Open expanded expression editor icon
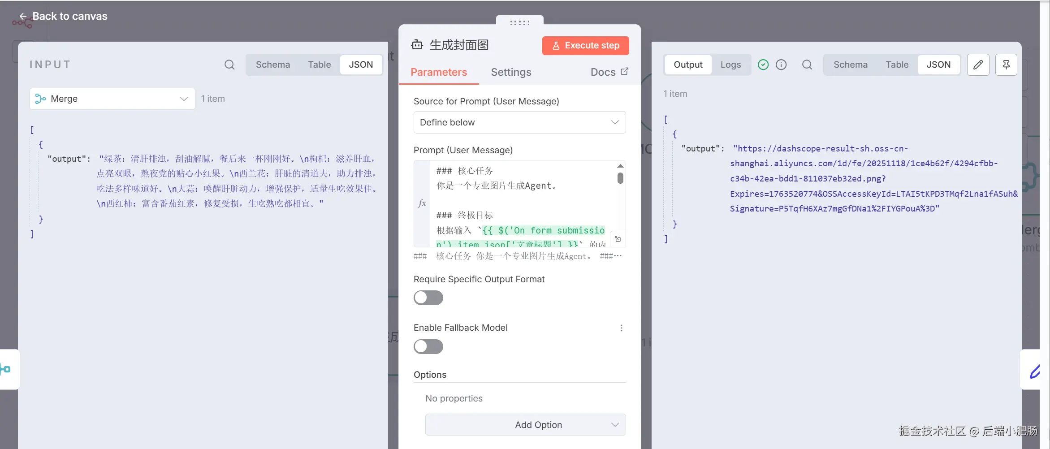Image resolution: width=1050 pixels, height=449 pixels. (x=618, y=239)
